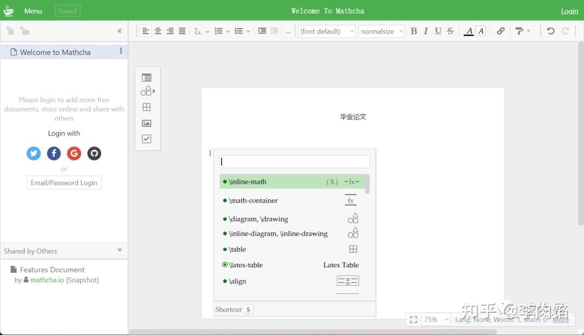This screenshot has height=335, width=584.
Task: Activate the format painter tool
Action: coord(519,31)
